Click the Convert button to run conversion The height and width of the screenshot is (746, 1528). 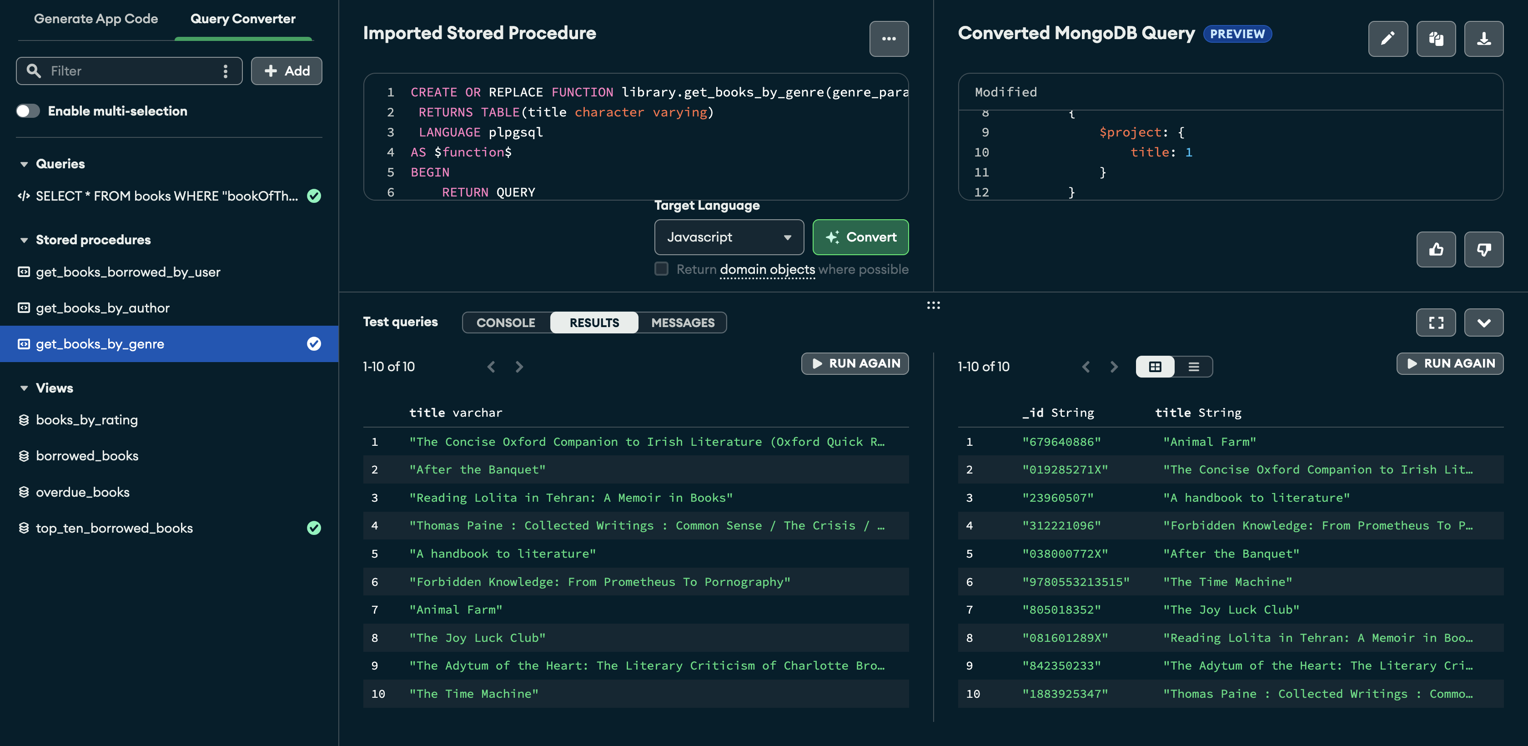[860, 237]
